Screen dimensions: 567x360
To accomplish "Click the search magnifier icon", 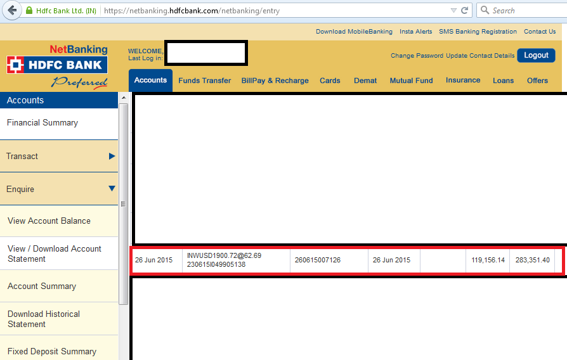I will point(485,10).
